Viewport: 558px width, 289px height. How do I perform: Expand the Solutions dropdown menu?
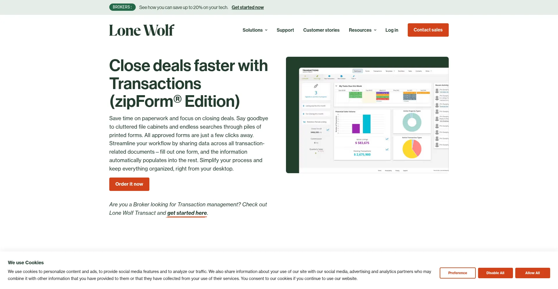[255, 30]
